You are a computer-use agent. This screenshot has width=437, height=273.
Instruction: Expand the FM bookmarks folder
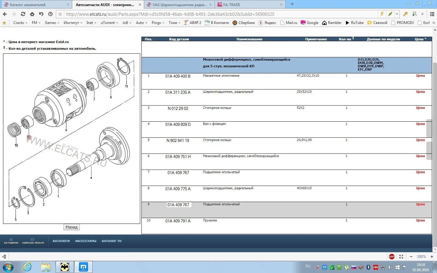36,23
